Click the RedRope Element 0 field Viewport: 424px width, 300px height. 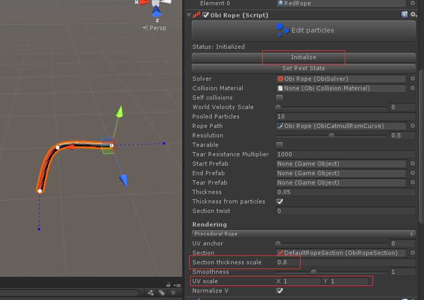(x=342, y=3)
